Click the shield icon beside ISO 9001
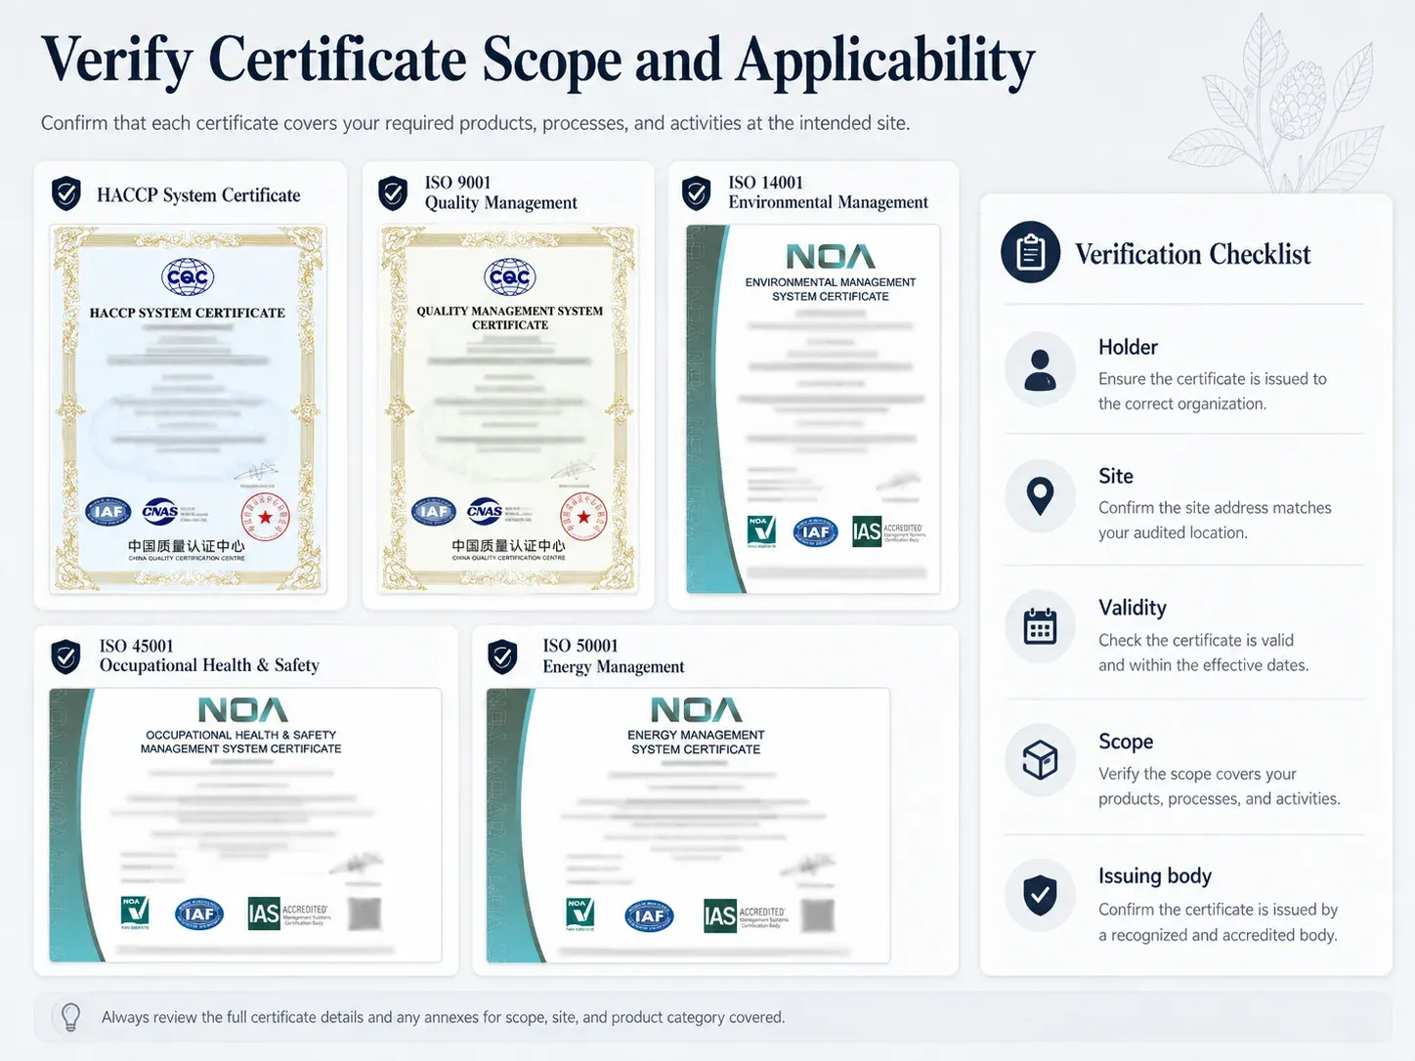Viewport: 1415px width, 1061px height. pyautogui.click(x=393, y=193)
